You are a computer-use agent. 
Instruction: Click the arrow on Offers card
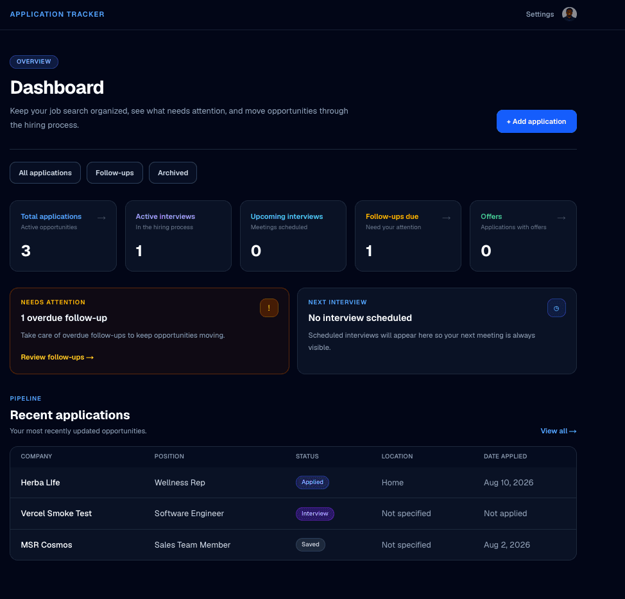pyautogui.click(x=561, y=218)
